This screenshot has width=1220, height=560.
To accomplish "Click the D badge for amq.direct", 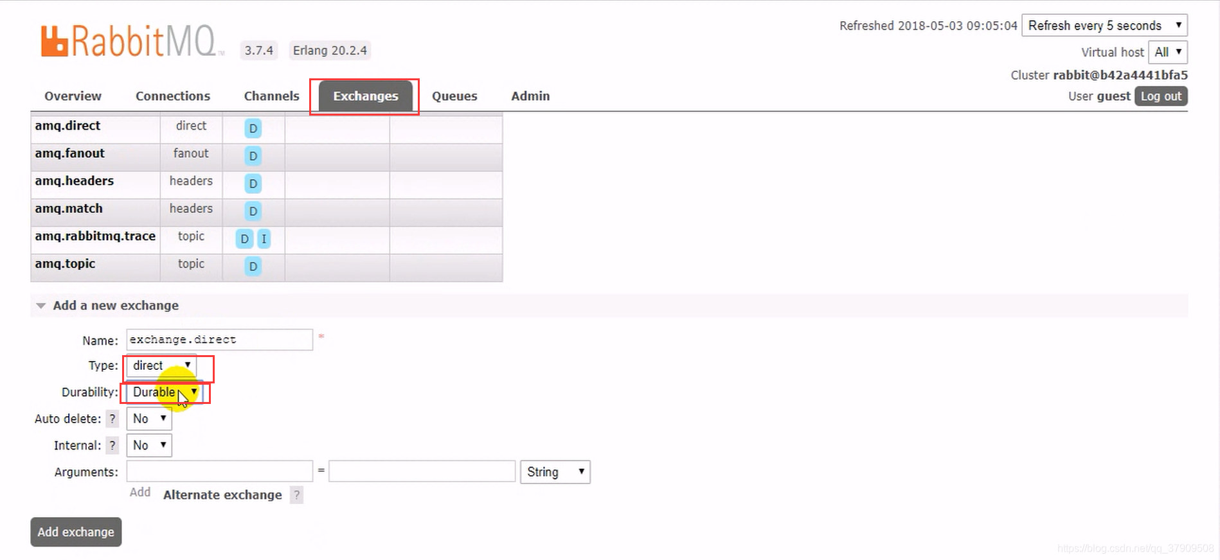I will tap(253, 128).
